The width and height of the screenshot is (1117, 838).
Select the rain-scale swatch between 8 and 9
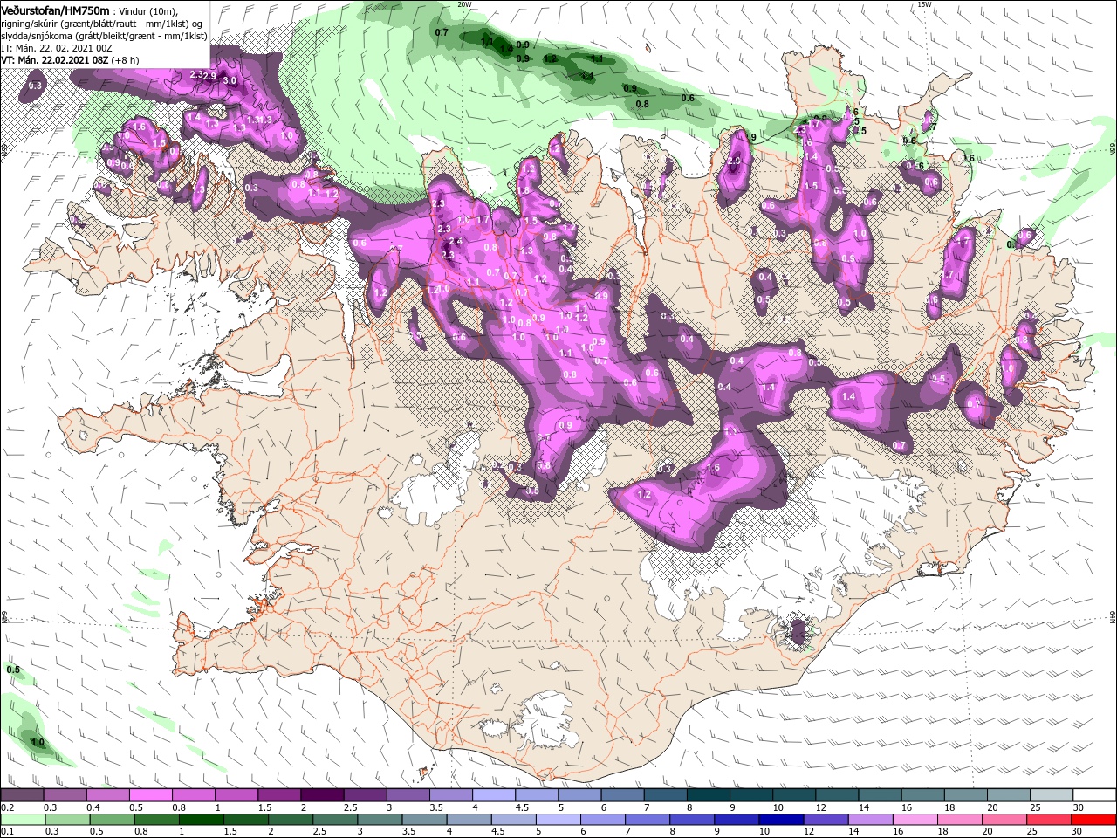692,820
